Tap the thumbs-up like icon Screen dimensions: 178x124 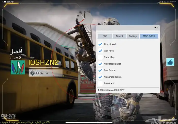coord(170,62)
